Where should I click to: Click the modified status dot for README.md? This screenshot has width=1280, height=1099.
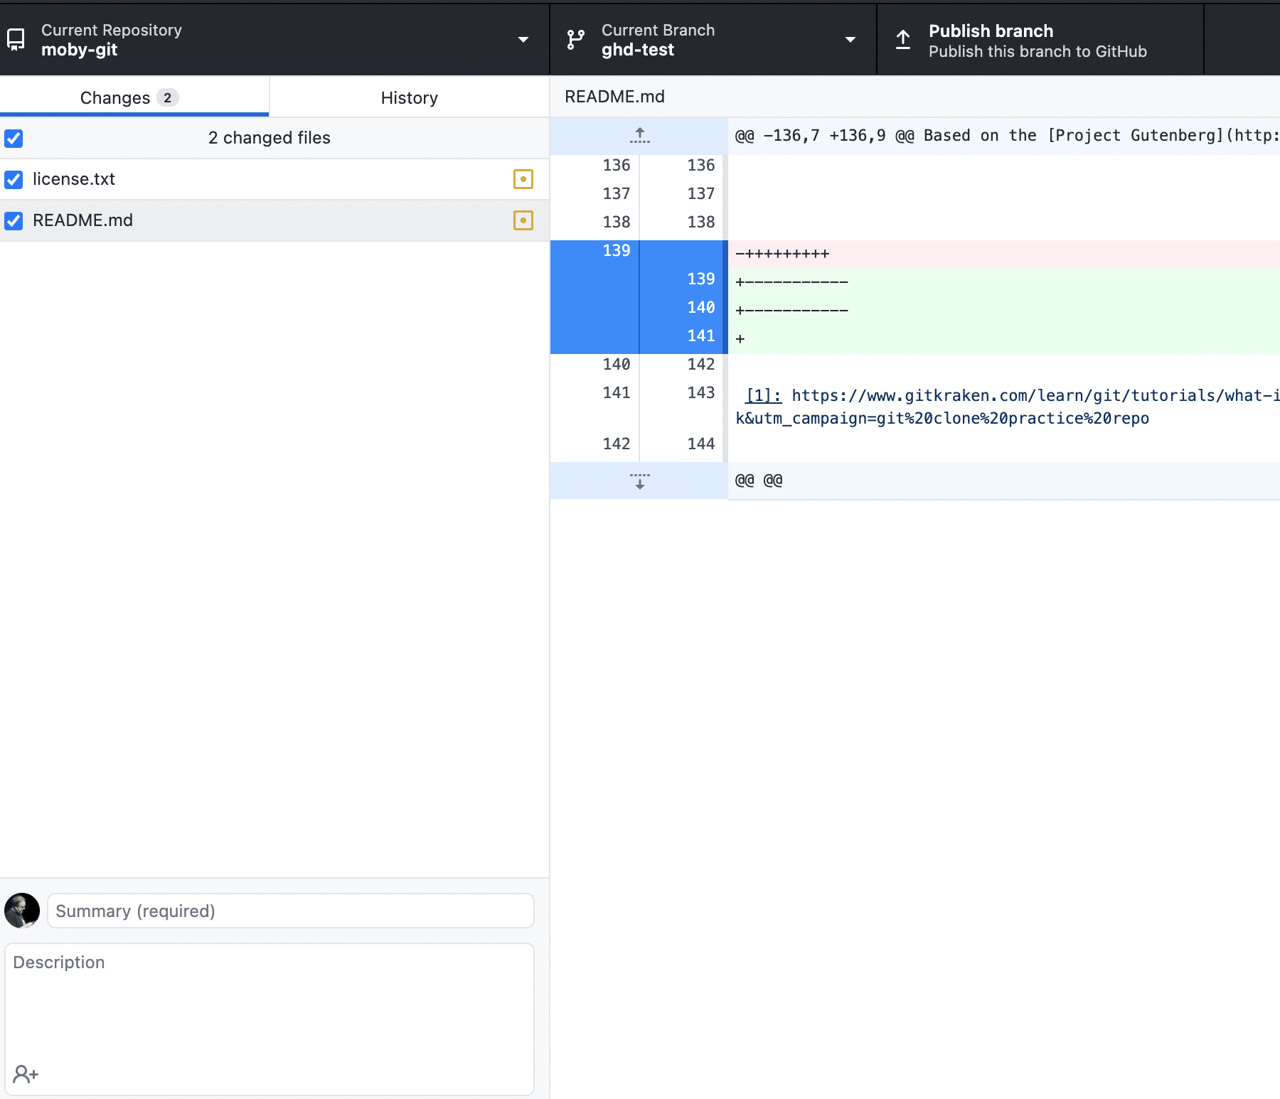click(523, 220)
